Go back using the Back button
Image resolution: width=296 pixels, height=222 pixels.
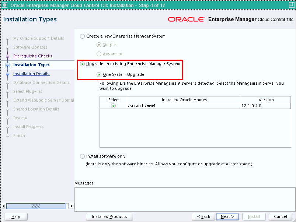[x=203, y=216]
